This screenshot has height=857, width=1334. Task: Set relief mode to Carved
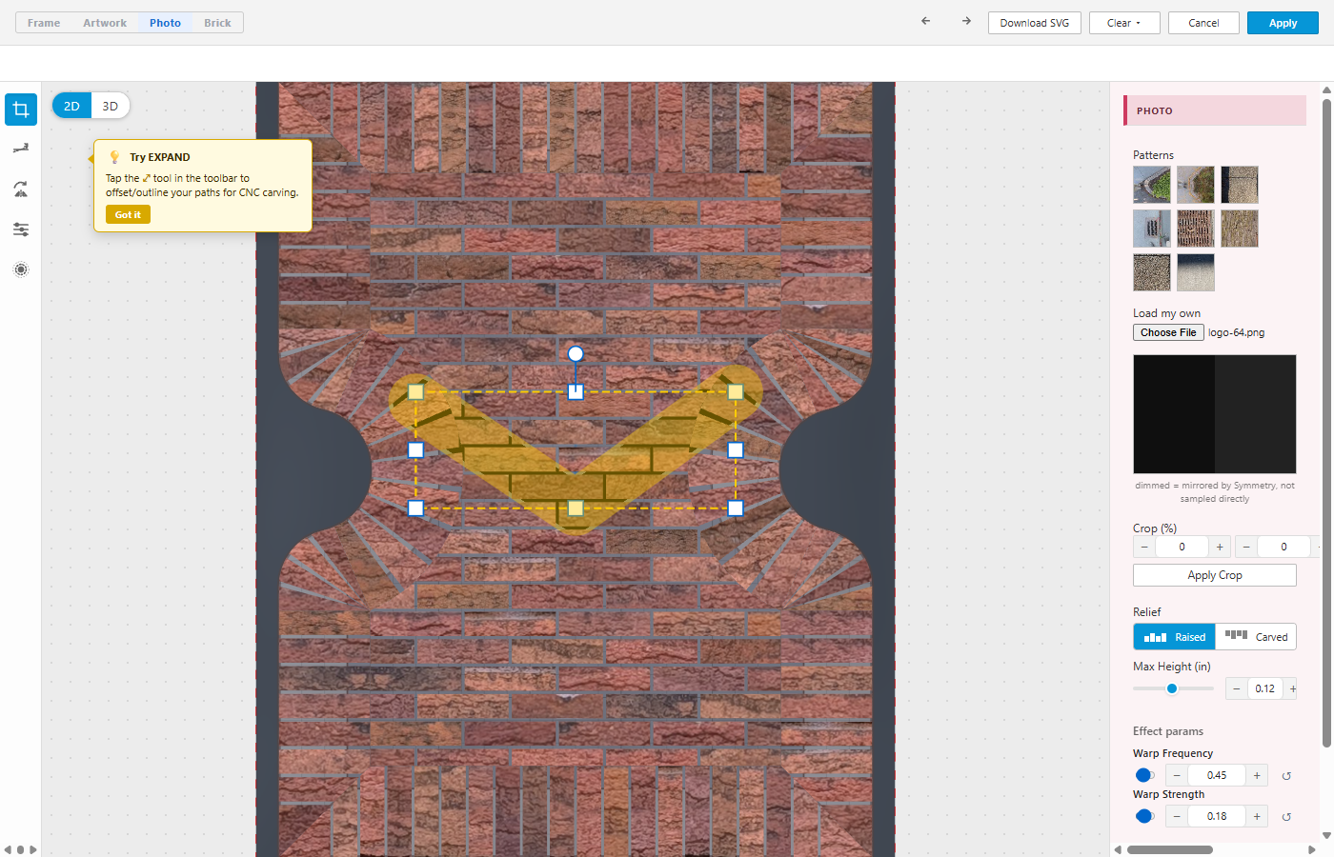pos(1256,637)
